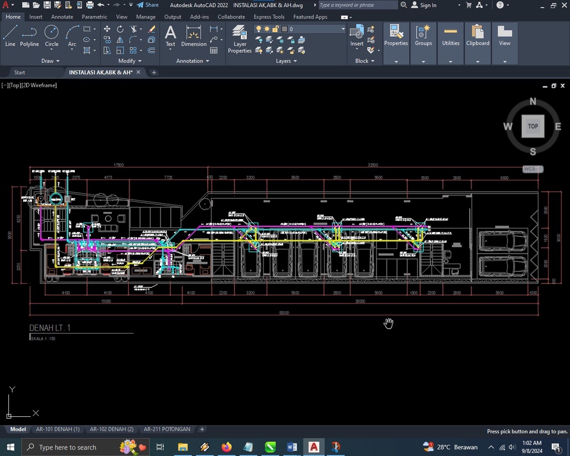Click the [2D Wireframe] visual style control
570x456 pixels.
(39, 85)
